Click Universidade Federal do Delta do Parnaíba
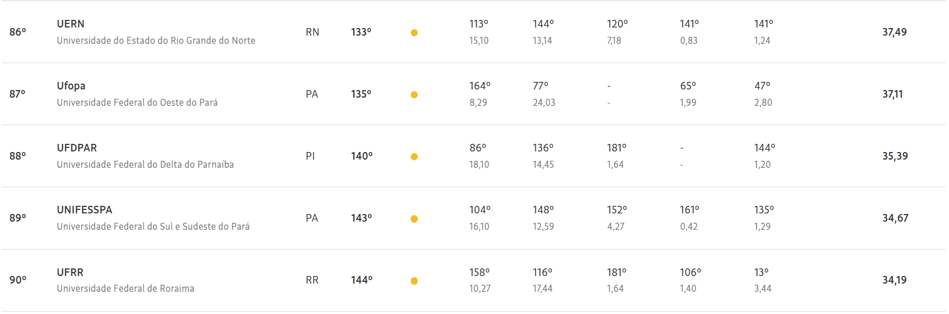The height and width of the screenshot is (314, 949). click(x=146, y=164)
